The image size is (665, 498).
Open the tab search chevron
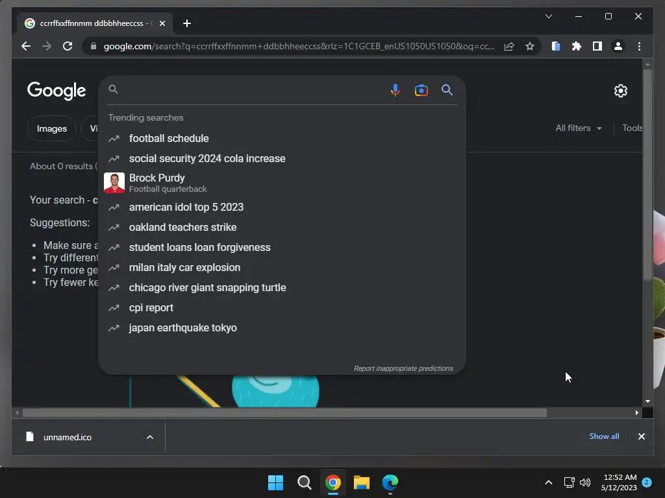tap(548, 16)
